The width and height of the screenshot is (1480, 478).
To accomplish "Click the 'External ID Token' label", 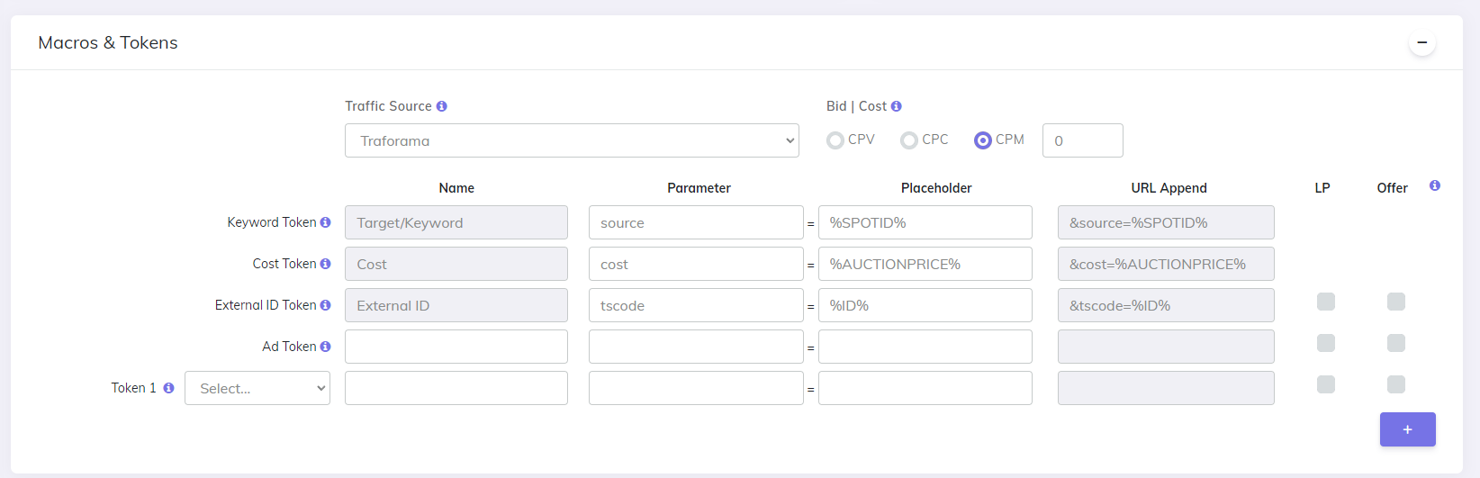I will [266, 305].
